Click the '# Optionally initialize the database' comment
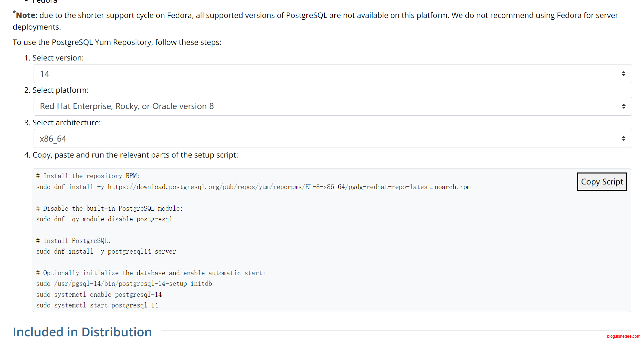The image size is (644, 342). click(x=151, y=273)
